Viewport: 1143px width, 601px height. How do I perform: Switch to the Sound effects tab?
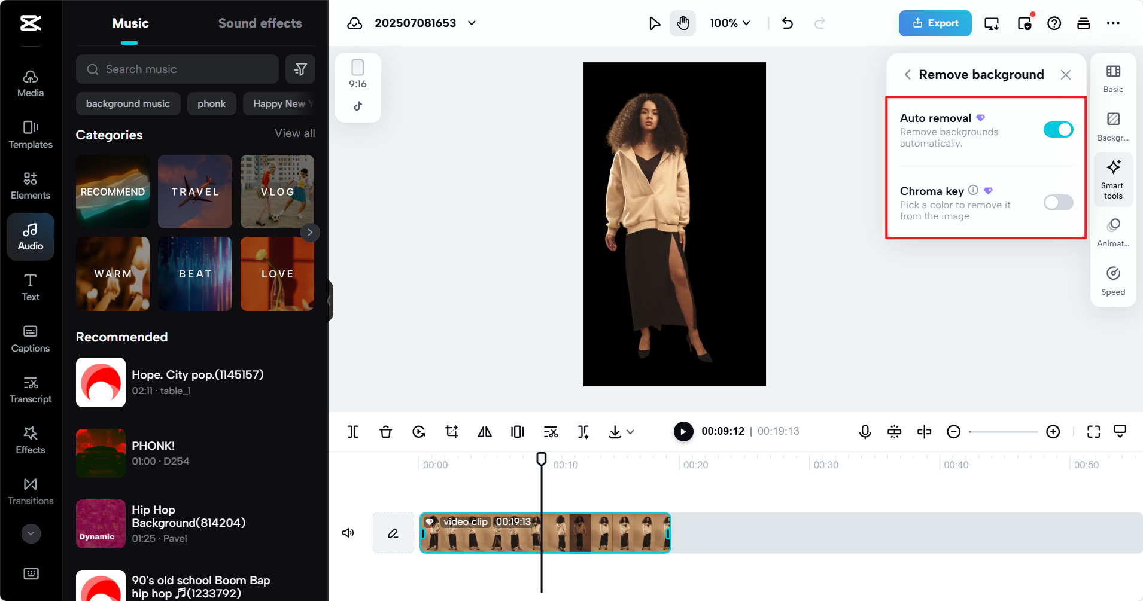click(260, 23)
